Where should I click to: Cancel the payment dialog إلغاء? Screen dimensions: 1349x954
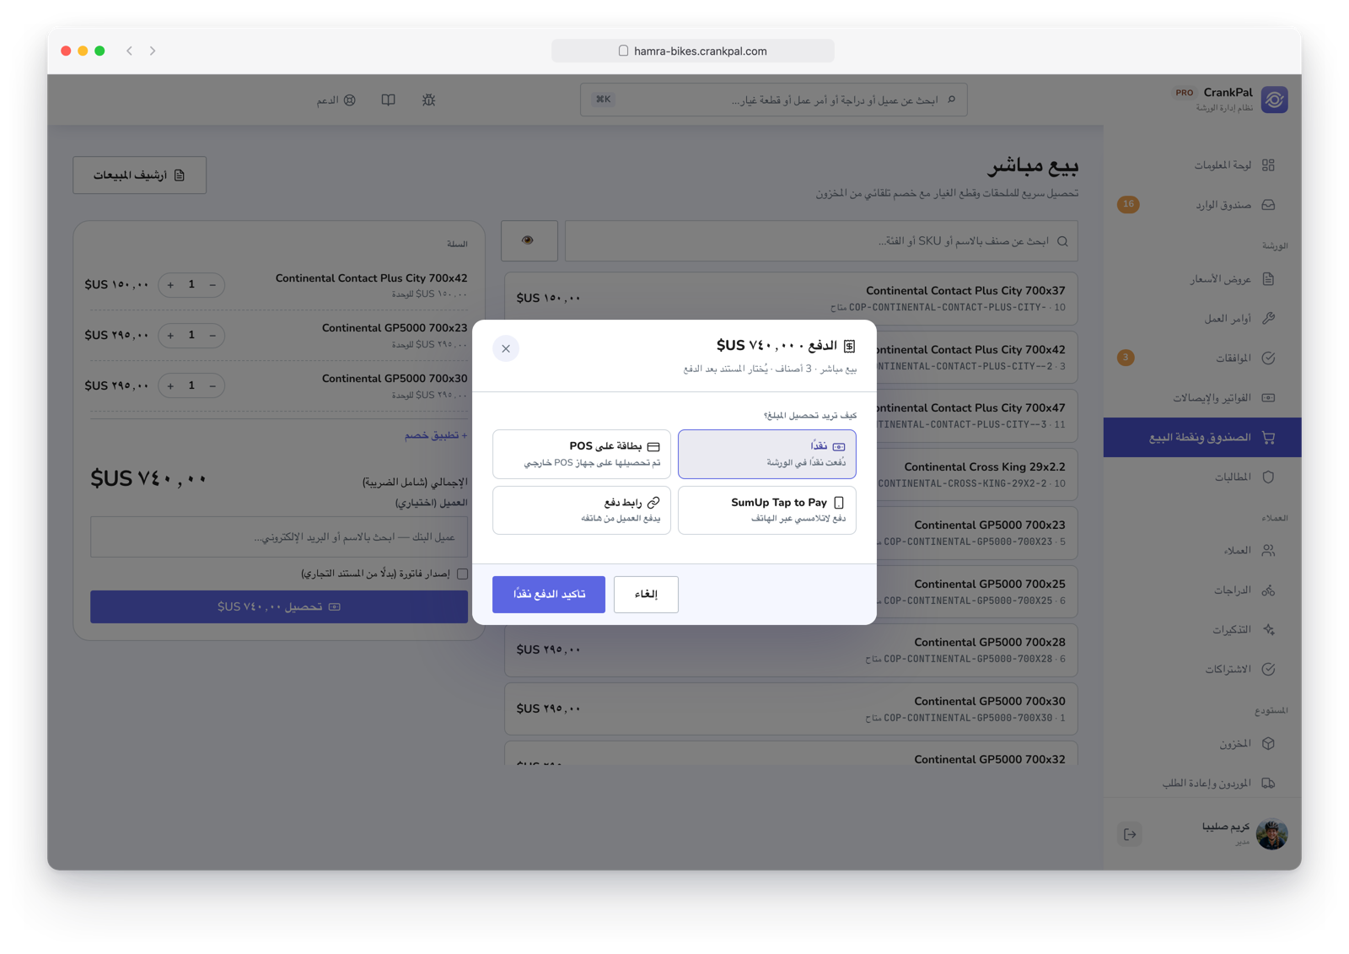pos(646,594)
